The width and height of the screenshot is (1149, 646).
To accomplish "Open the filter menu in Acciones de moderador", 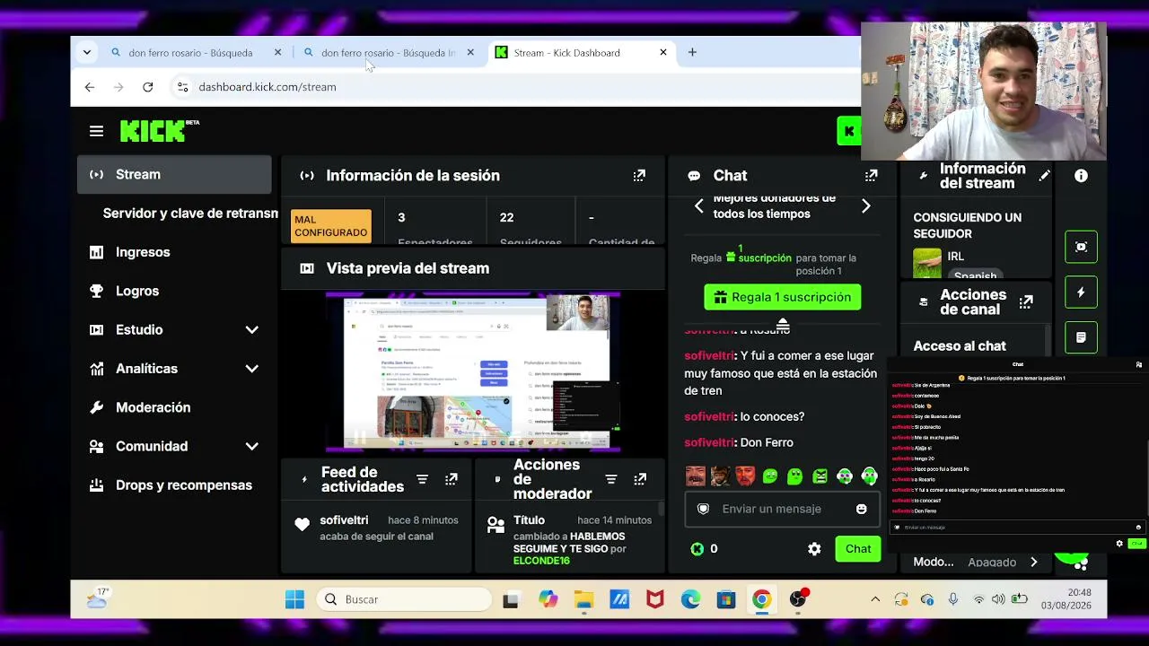I will coord(611,479).
